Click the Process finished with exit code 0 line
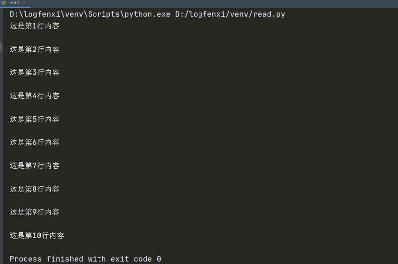The image size is (398, 264). [85, 259]
